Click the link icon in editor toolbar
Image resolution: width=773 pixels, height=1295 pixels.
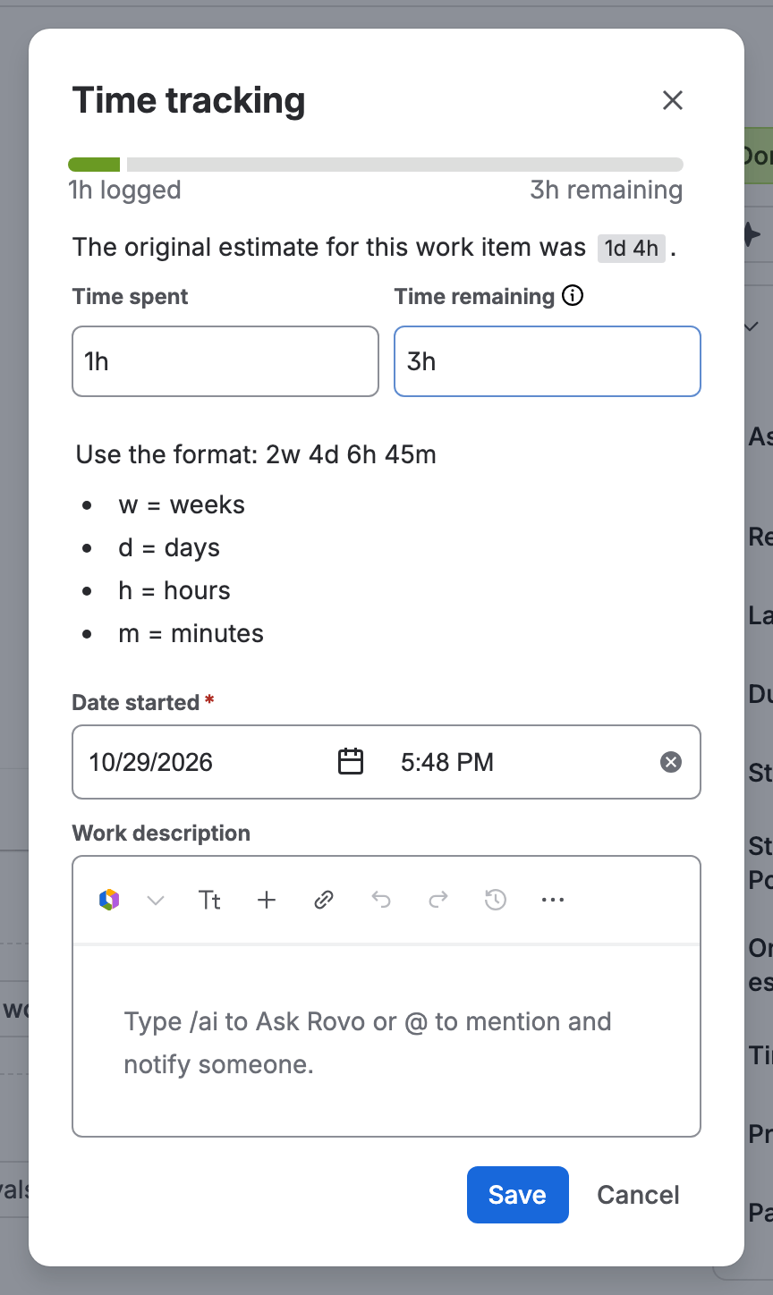324,900
